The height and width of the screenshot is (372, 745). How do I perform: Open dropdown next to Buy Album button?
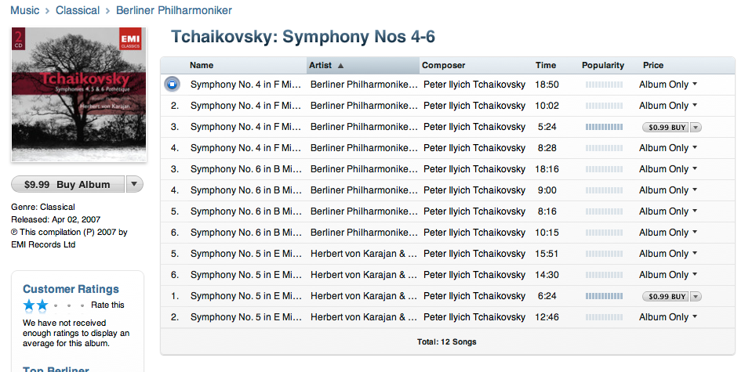coord(134,184)
